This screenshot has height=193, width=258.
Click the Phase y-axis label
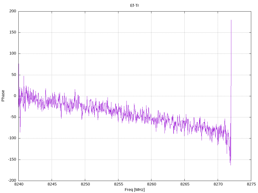[x=3, y=96]
